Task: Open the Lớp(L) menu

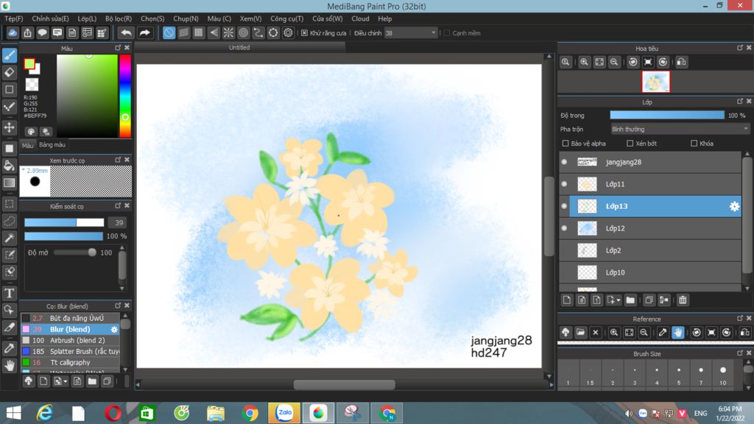Action: coord(87,18)
